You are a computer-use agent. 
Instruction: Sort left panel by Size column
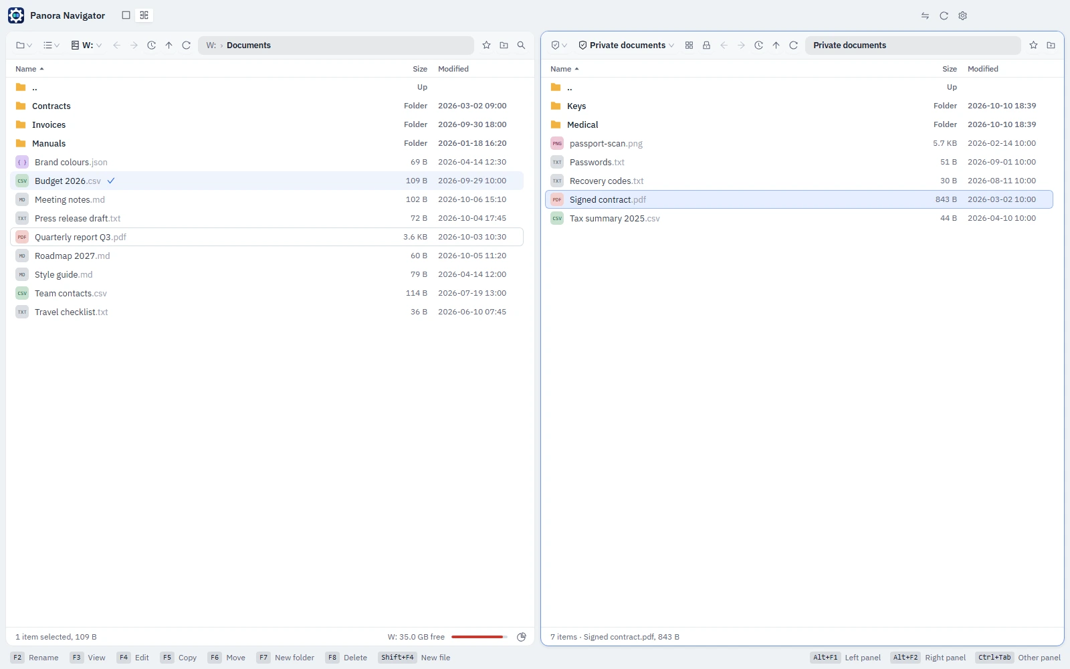point(420,69)
